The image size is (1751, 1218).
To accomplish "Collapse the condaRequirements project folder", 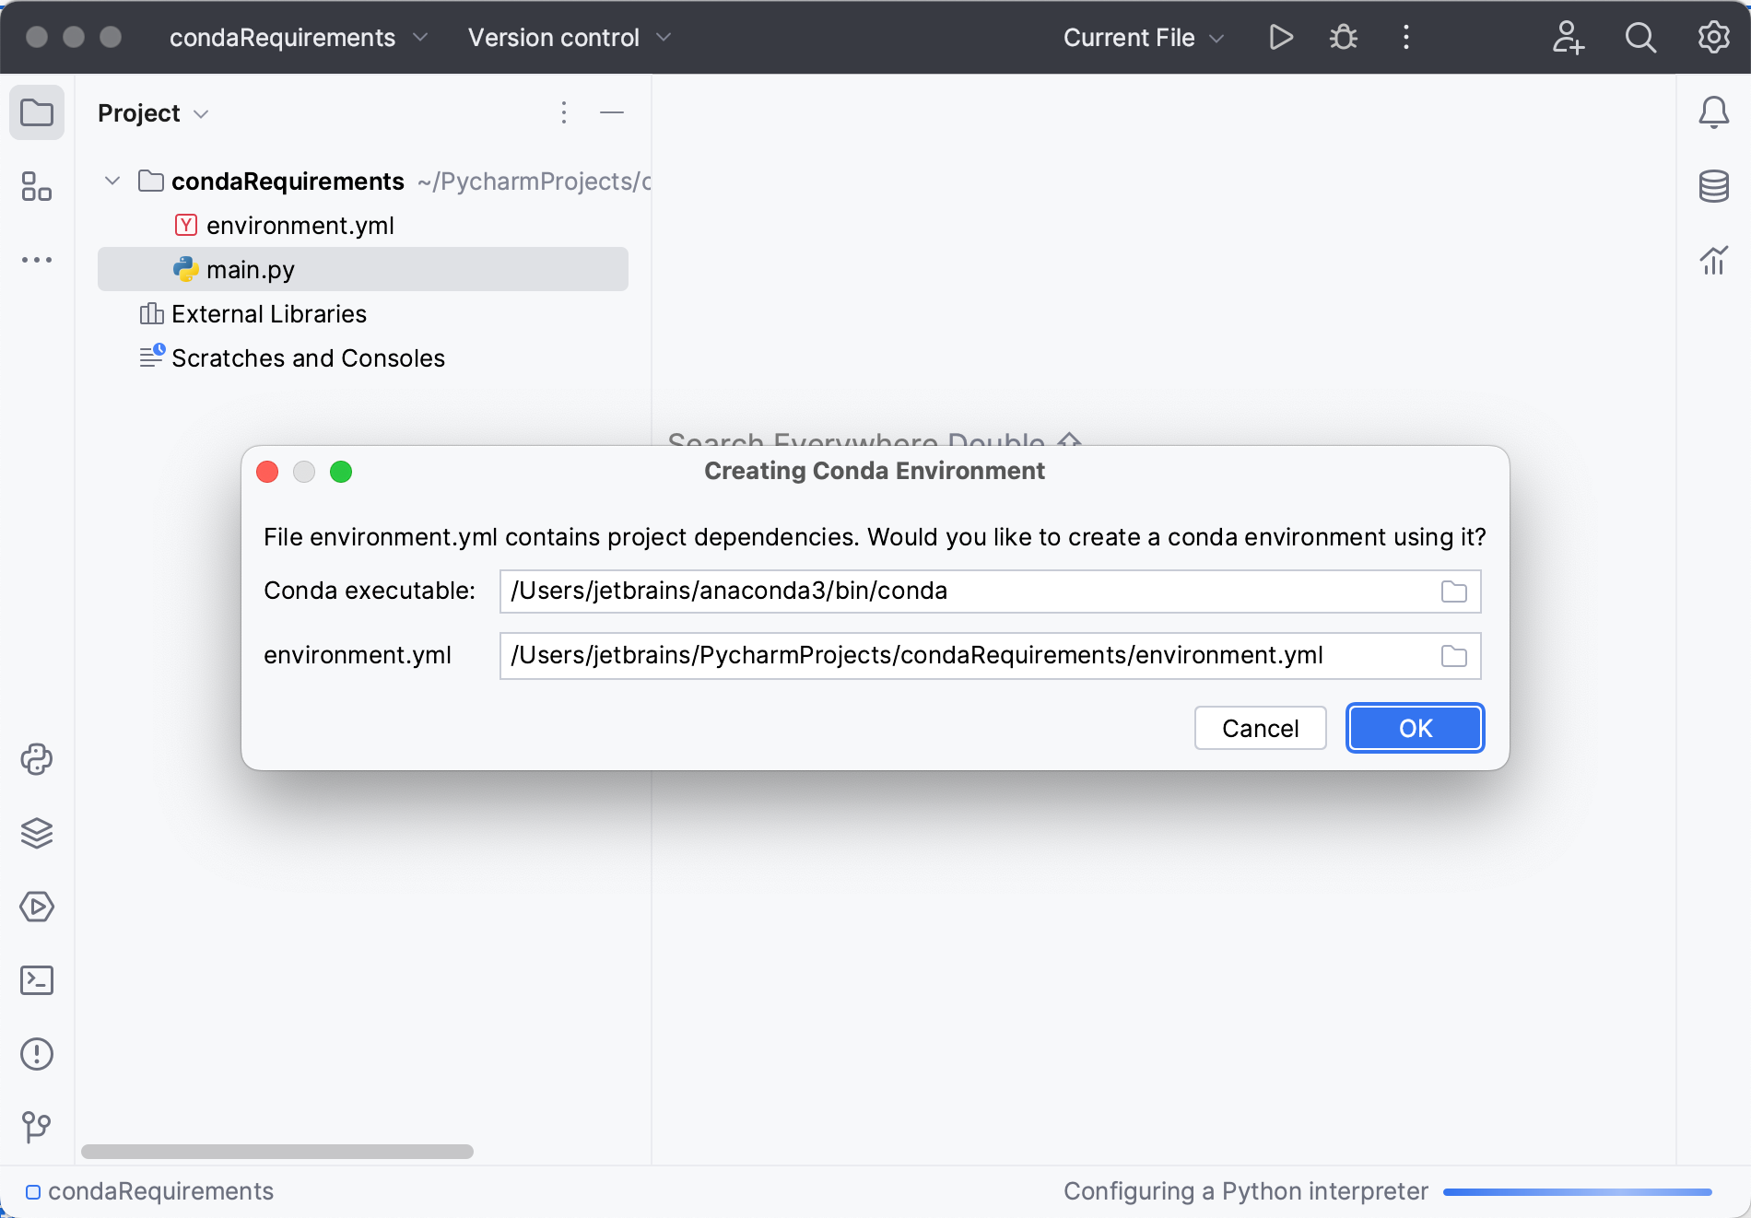I will pos(112,181).
